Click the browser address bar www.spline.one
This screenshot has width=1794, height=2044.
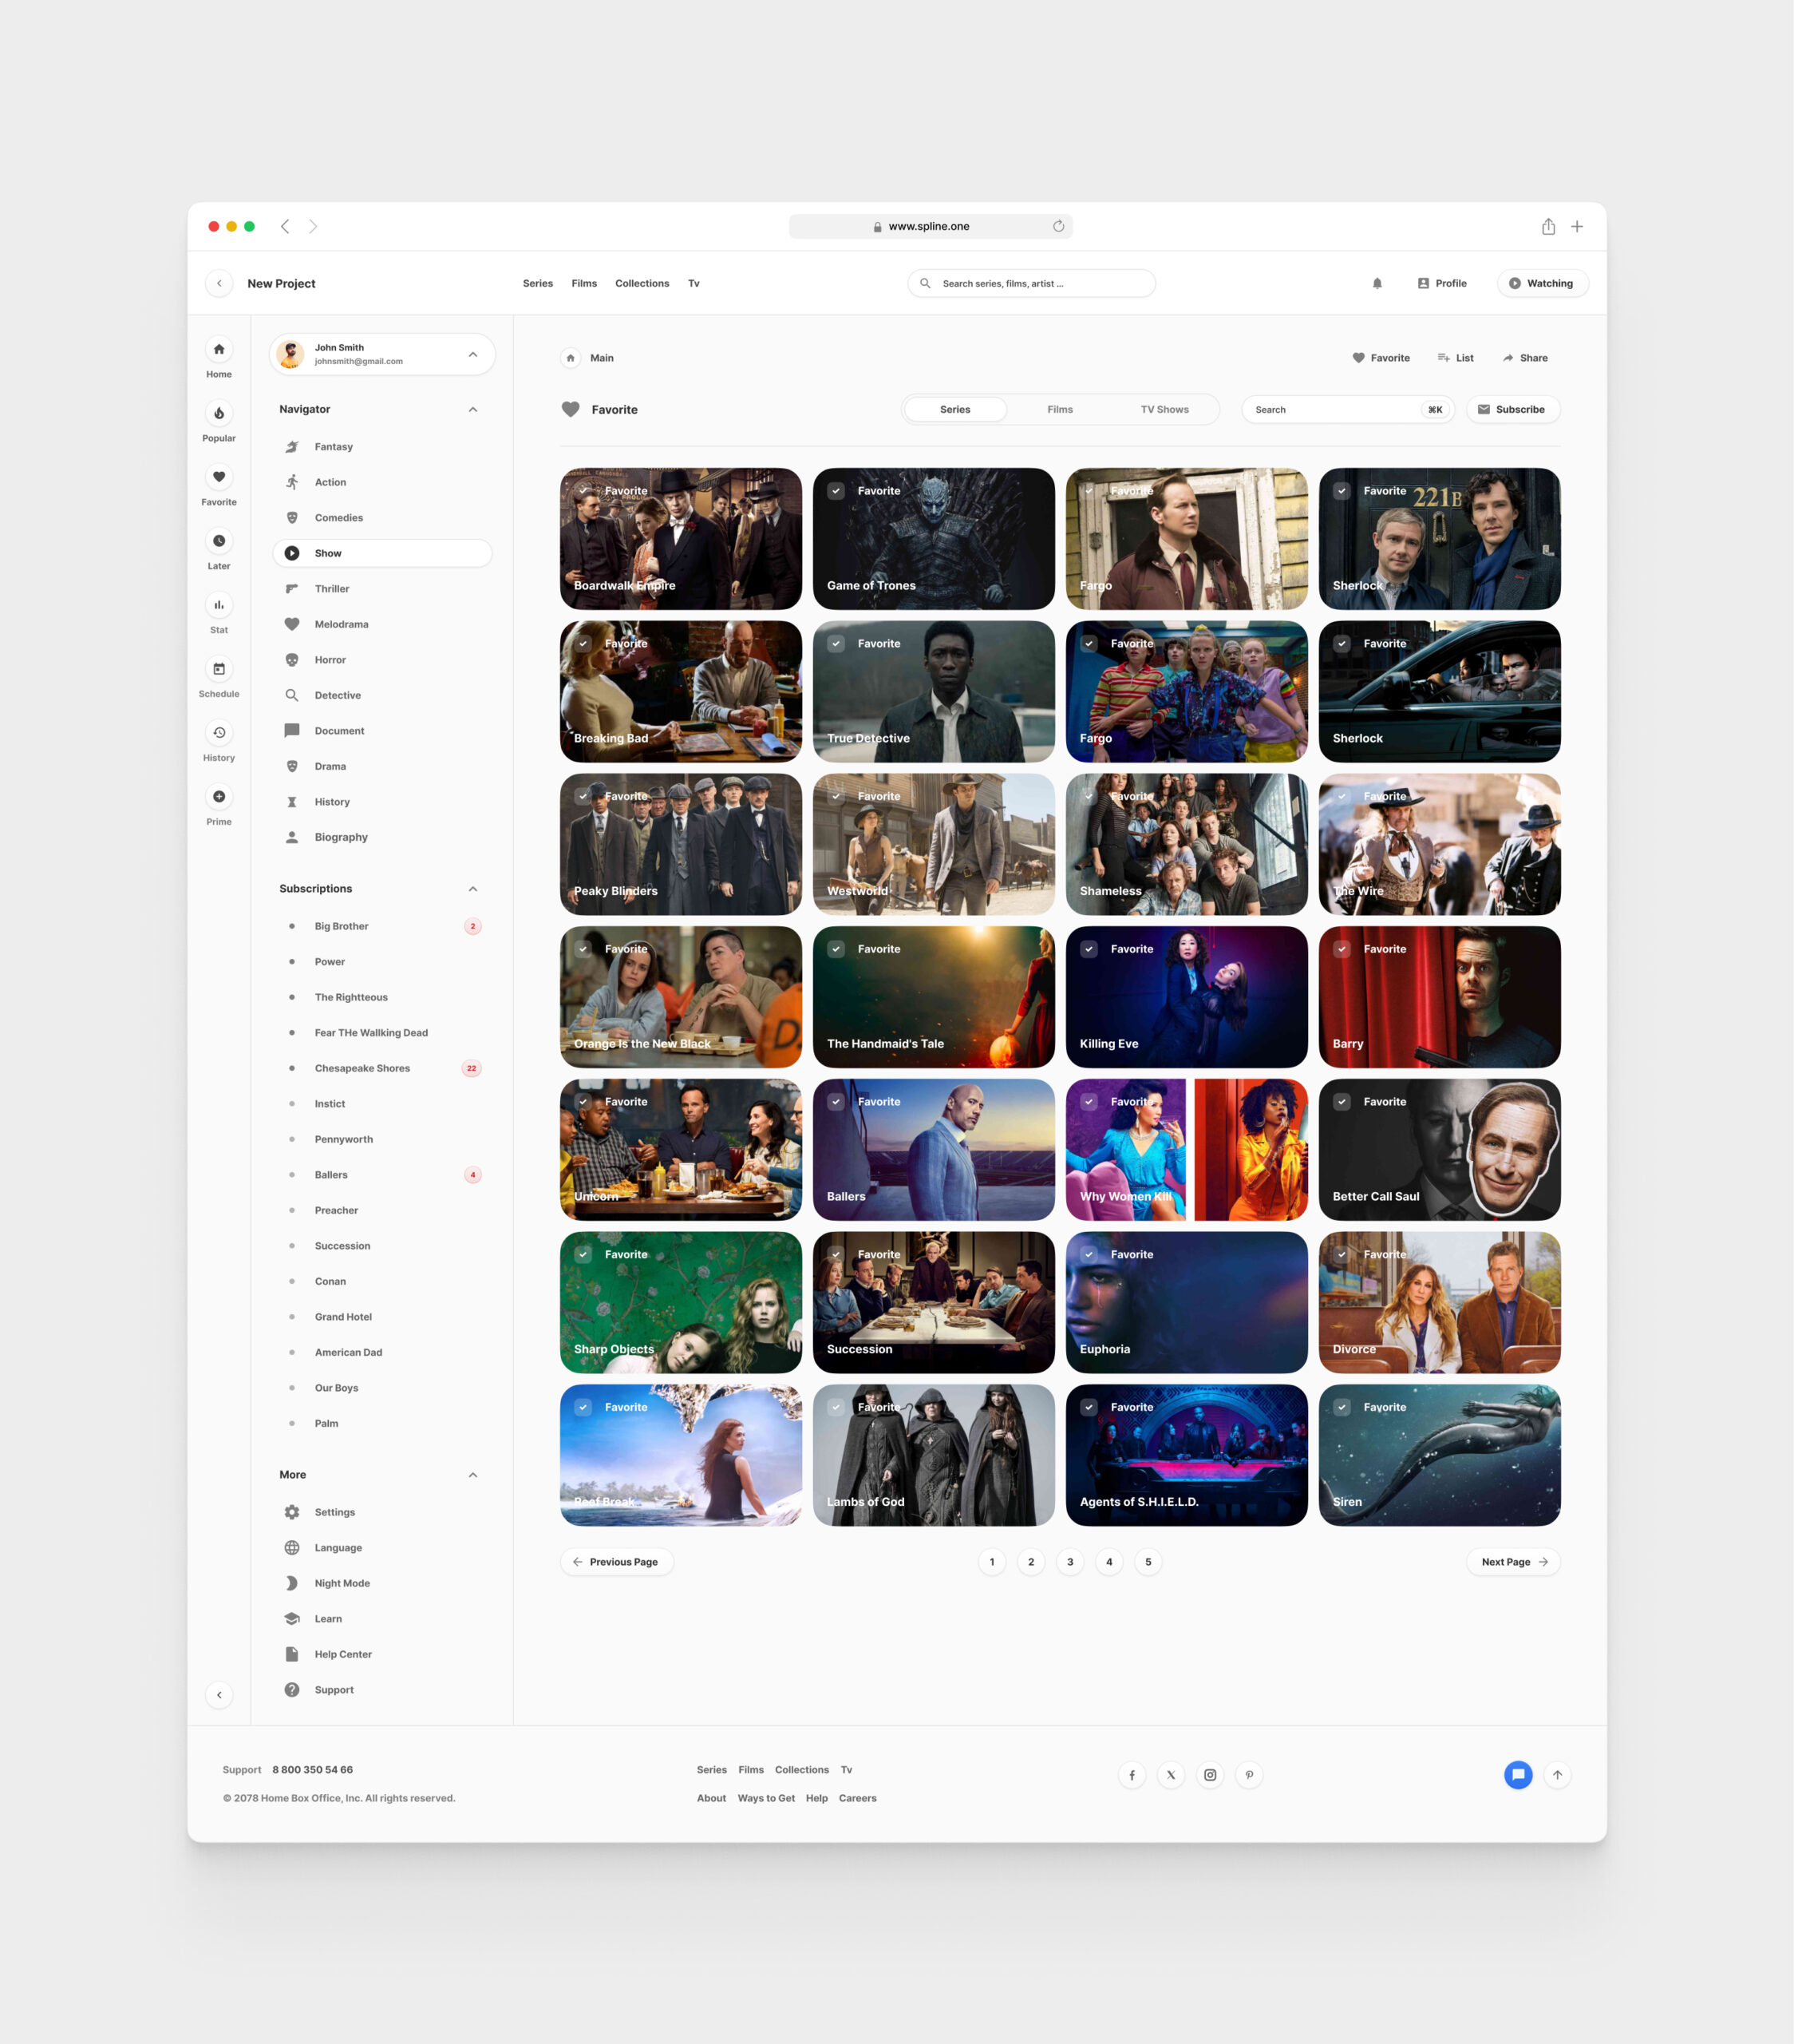pos(931,226)
